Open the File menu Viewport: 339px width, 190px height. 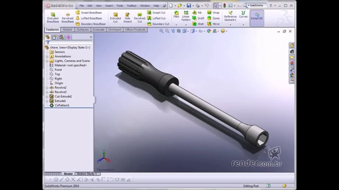[82, 6]
